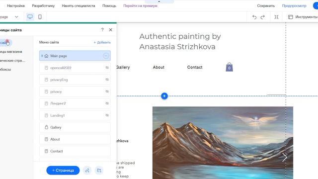Toggle visibility of privacyEng page
318x179 pixels.
tap(107, 80)
